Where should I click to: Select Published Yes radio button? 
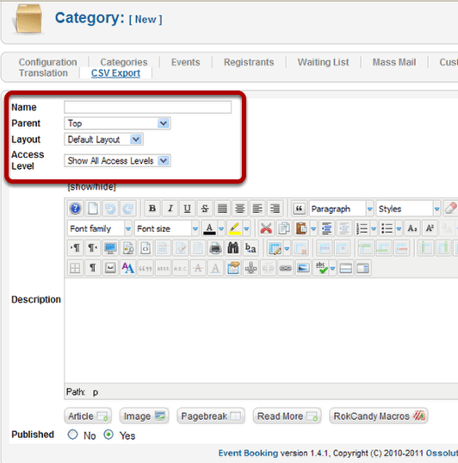(x=108, y=435)
